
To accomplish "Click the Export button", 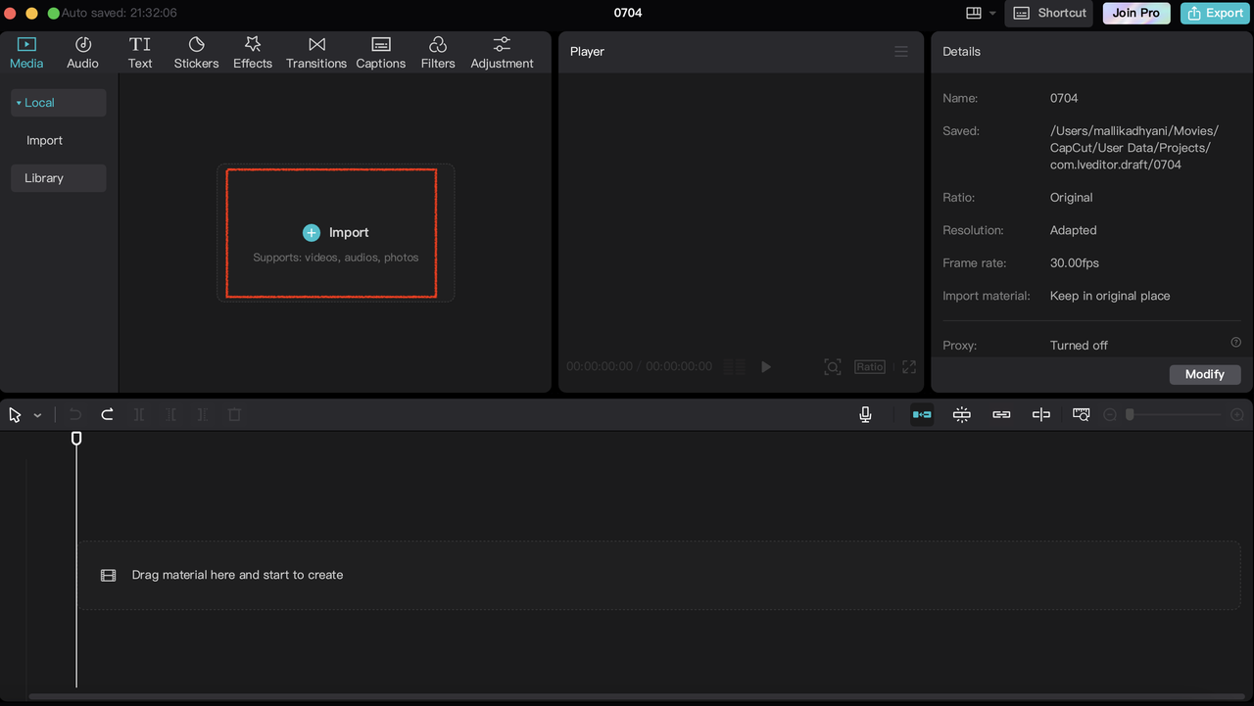I will (x=1214, y=13).
